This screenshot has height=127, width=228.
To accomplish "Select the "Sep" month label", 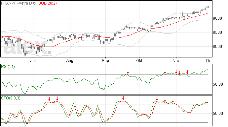I will [105, 60].
